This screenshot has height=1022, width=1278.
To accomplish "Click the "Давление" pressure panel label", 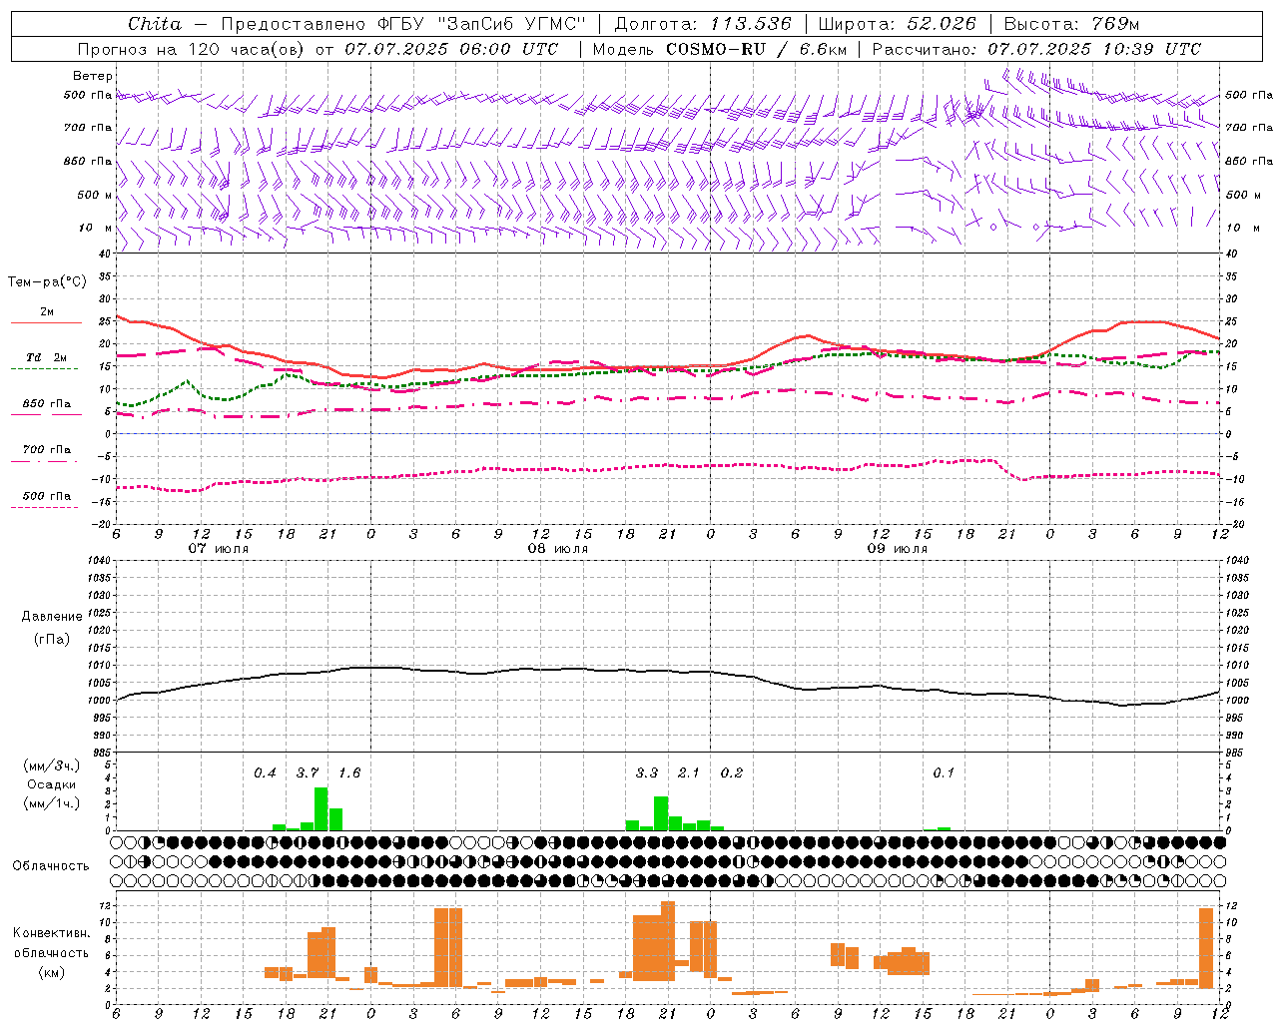I will point(52,617).
